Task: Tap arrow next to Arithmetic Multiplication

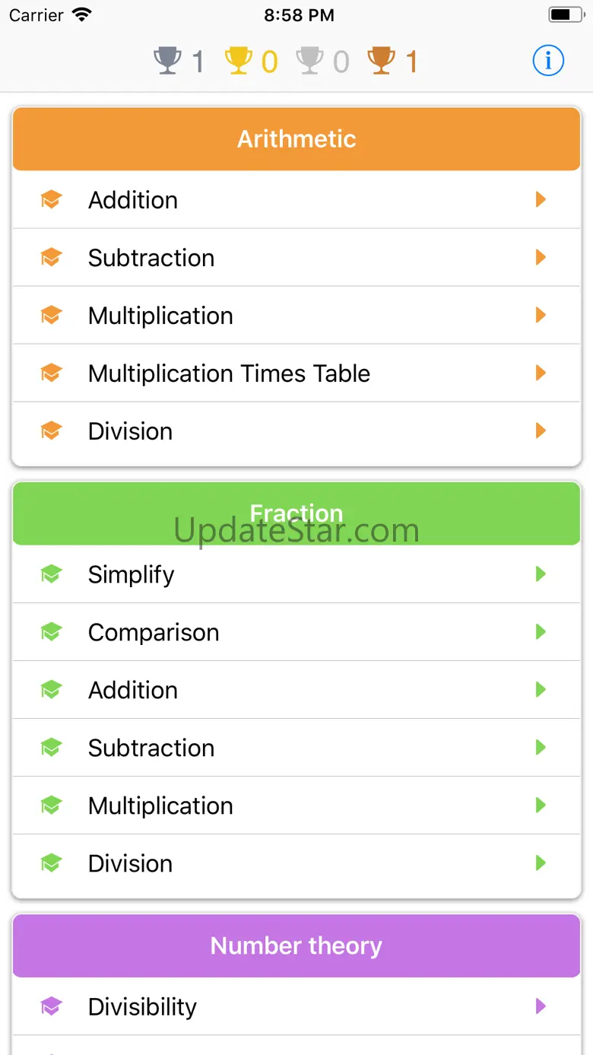Action: pyautogui.click(x=541, y=315)
